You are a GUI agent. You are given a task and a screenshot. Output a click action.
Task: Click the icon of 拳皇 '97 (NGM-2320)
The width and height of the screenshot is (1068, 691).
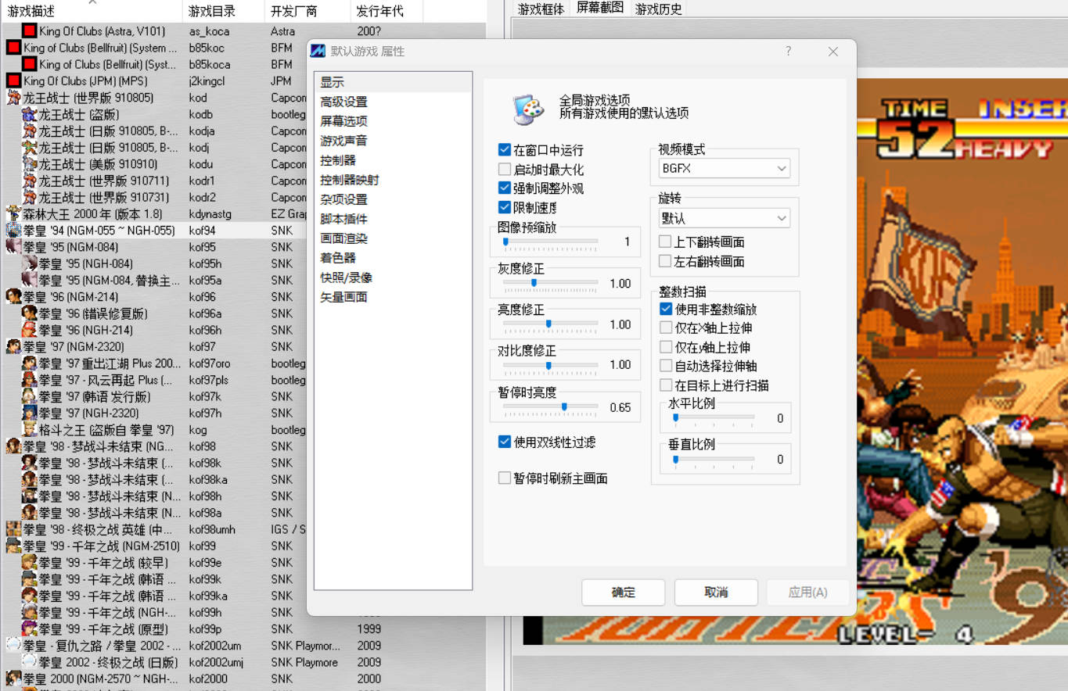pyautogui.click(x=13, y=346)
